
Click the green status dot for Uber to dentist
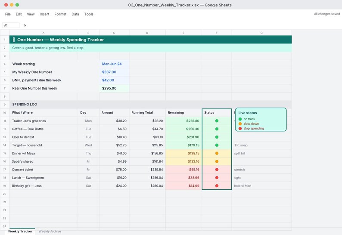(x=217, y=137)
